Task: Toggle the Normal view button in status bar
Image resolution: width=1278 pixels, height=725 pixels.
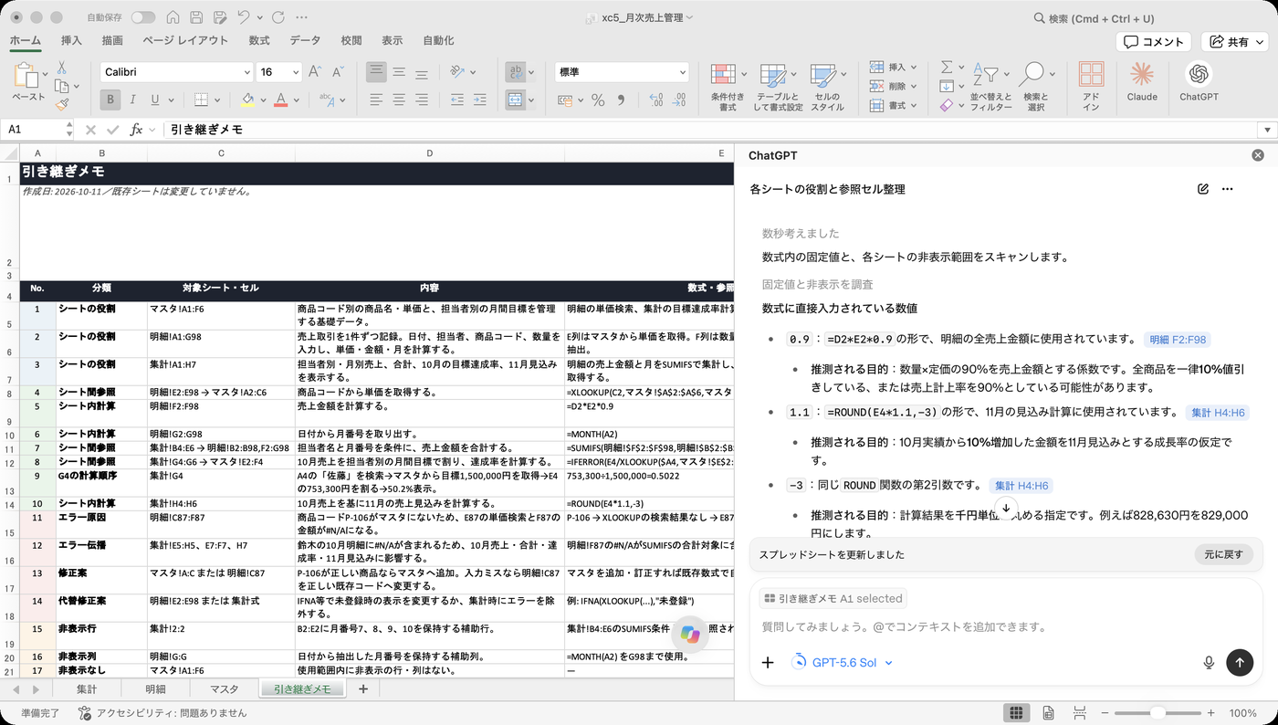Action: (x=1015, y=712)
